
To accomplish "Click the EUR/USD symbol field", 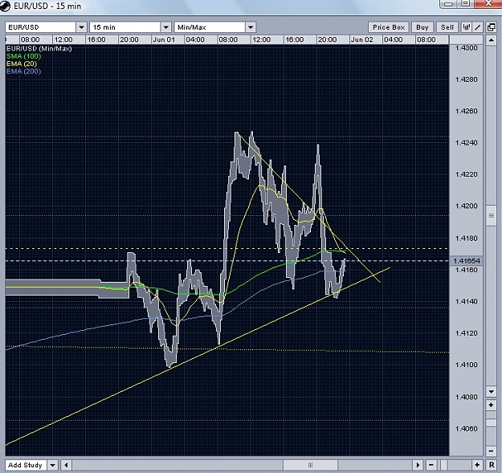I will click(x=41, y=27).
